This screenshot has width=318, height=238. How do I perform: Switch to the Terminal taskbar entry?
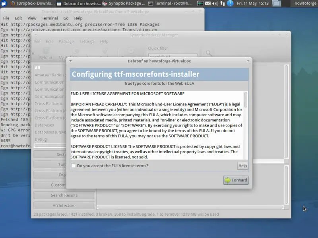[170, 3]
